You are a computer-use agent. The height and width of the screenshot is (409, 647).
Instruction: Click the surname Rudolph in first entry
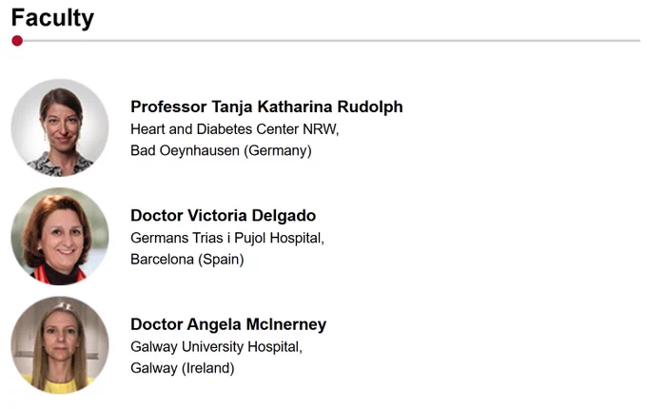point(370,107)
